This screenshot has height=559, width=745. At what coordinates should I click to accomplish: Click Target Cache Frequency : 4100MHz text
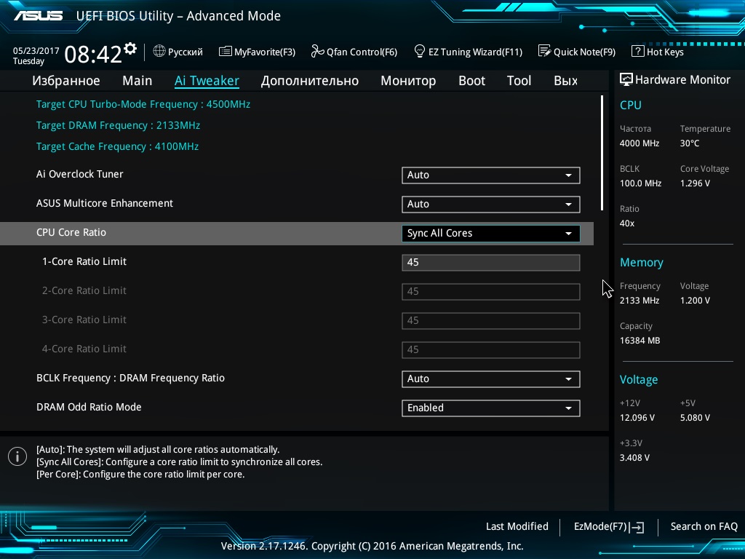pyautogui.click(x=117, y=146)
